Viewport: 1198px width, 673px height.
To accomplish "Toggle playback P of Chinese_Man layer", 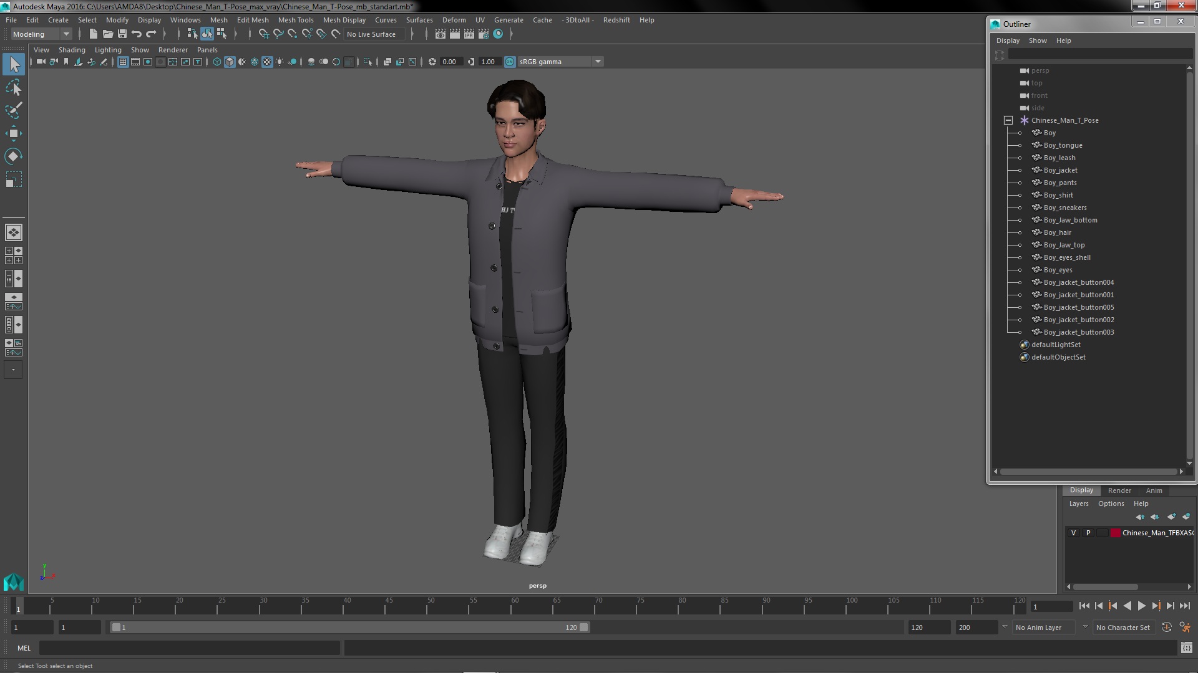I will click(x=1088, y=533).
